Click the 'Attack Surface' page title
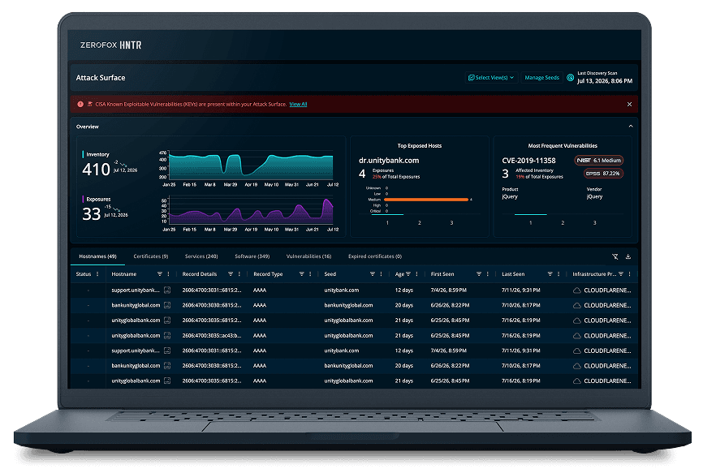This screenshot has height=469, width=703. coord(101,78)
